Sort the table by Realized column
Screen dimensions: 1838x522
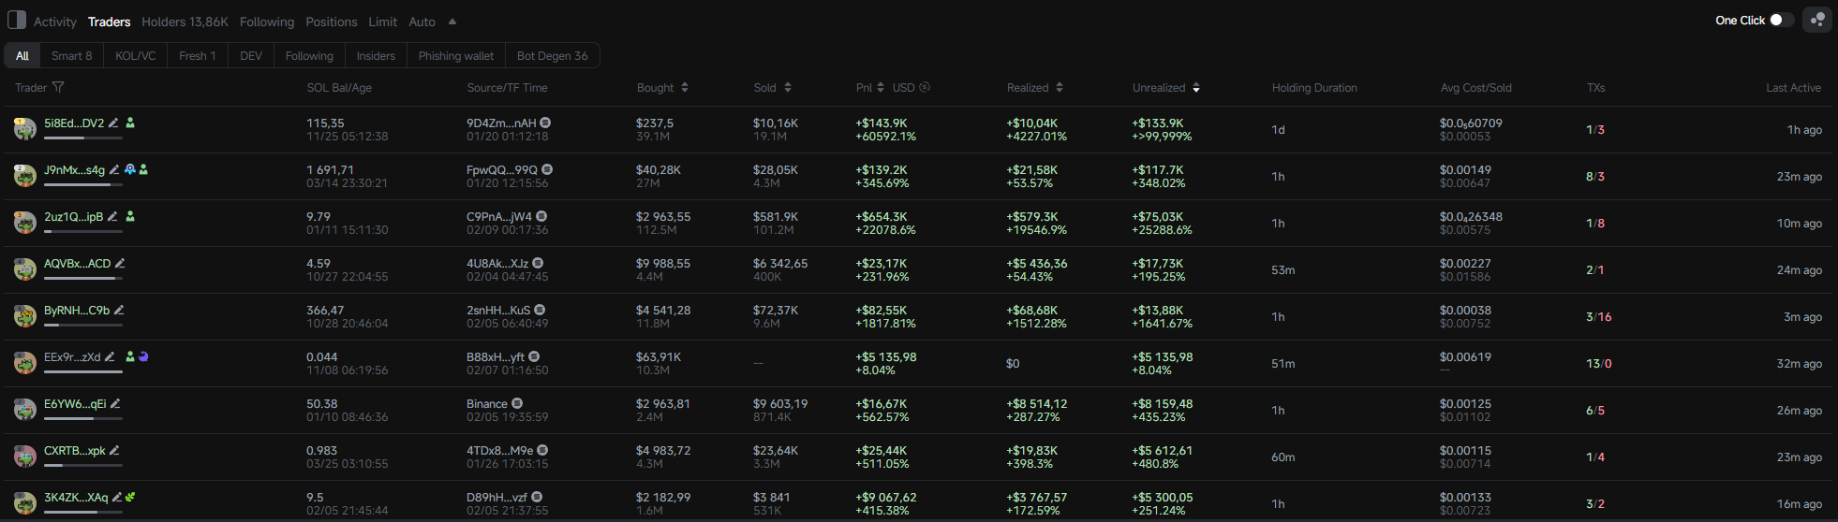pos(1060,87)
